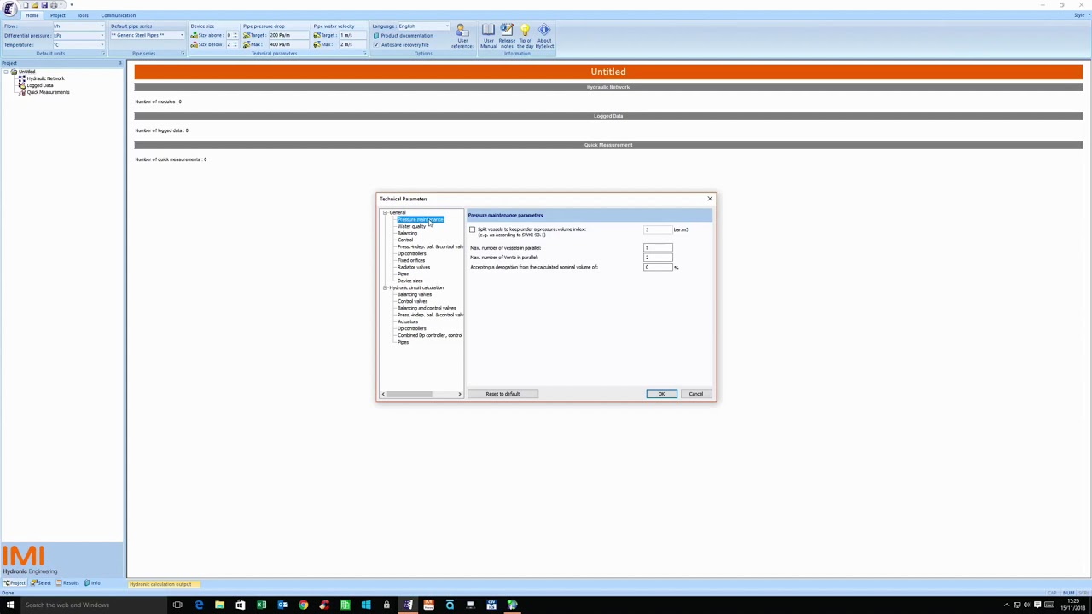This screenshot has width=1092, height=614.
Task: Click the HySelect application orb button
Action: [9, 9]
